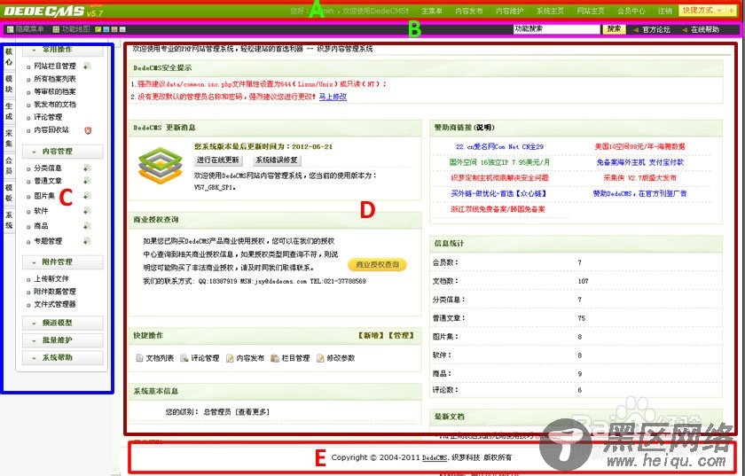Collapse the 内容管理 menu group

click(63, 151)
